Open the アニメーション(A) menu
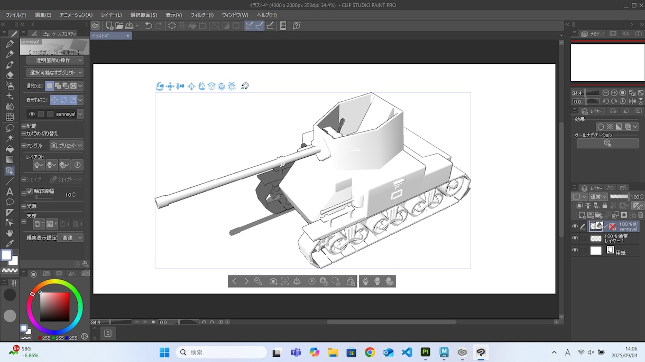This screenshot has height=362, width=645. pyautogui.click(x=76, y=15)
